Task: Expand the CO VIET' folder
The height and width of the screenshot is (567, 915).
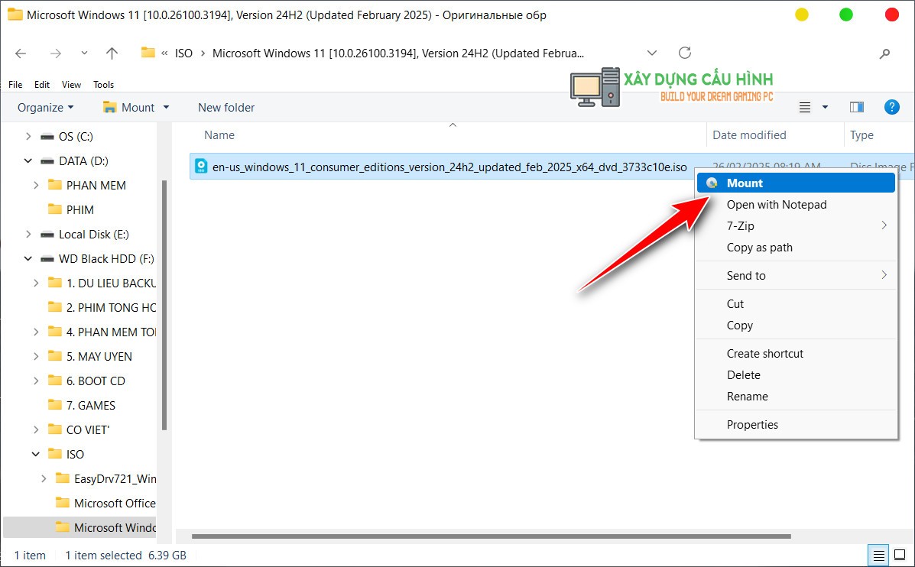Action: (x=36, y=430)
